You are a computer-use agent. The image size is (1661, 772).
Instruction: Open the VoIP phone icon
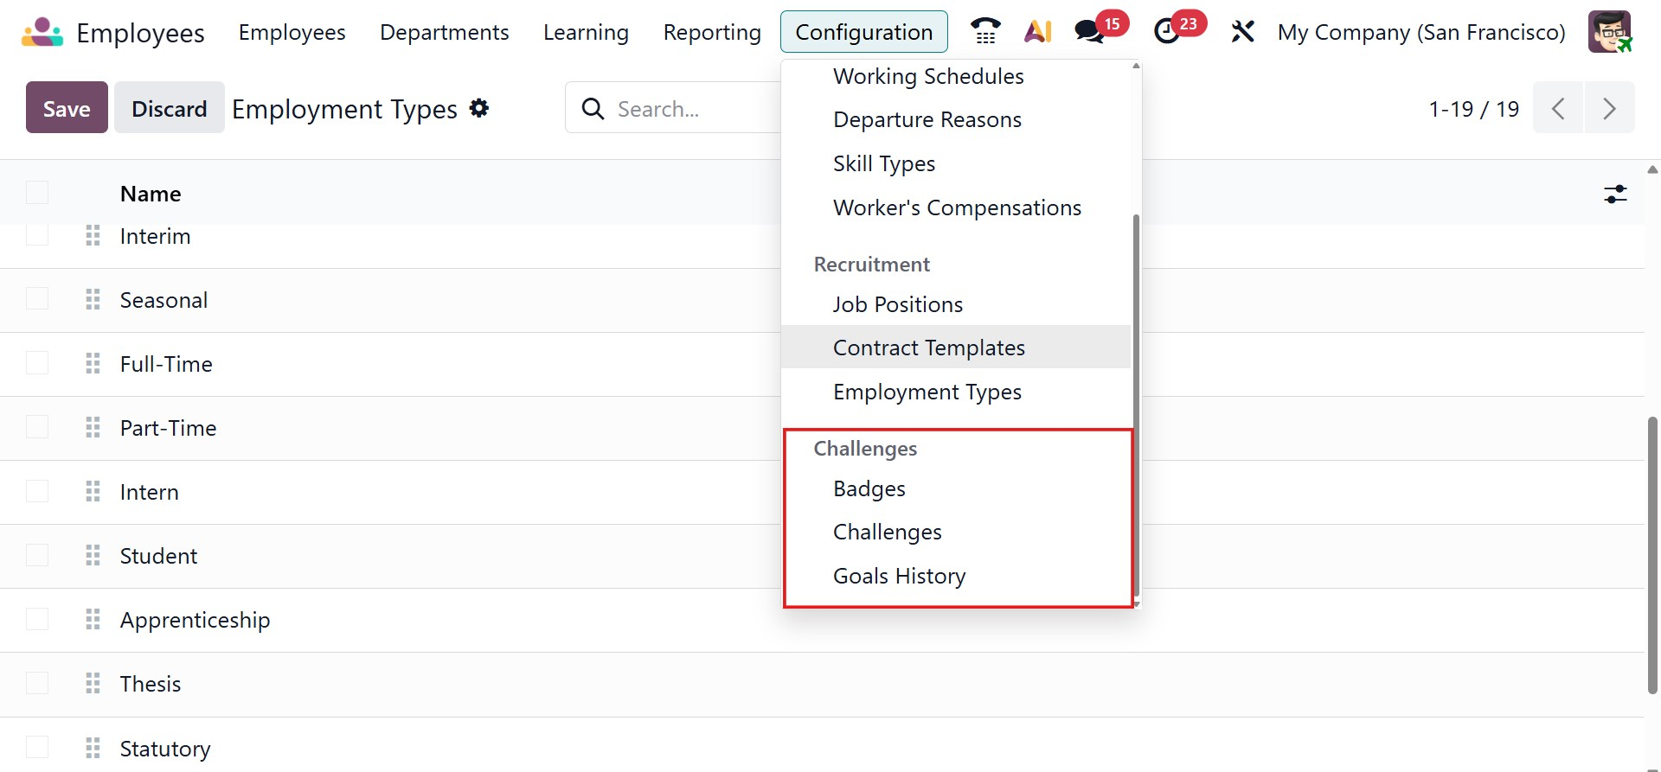[x=984, y=32]
